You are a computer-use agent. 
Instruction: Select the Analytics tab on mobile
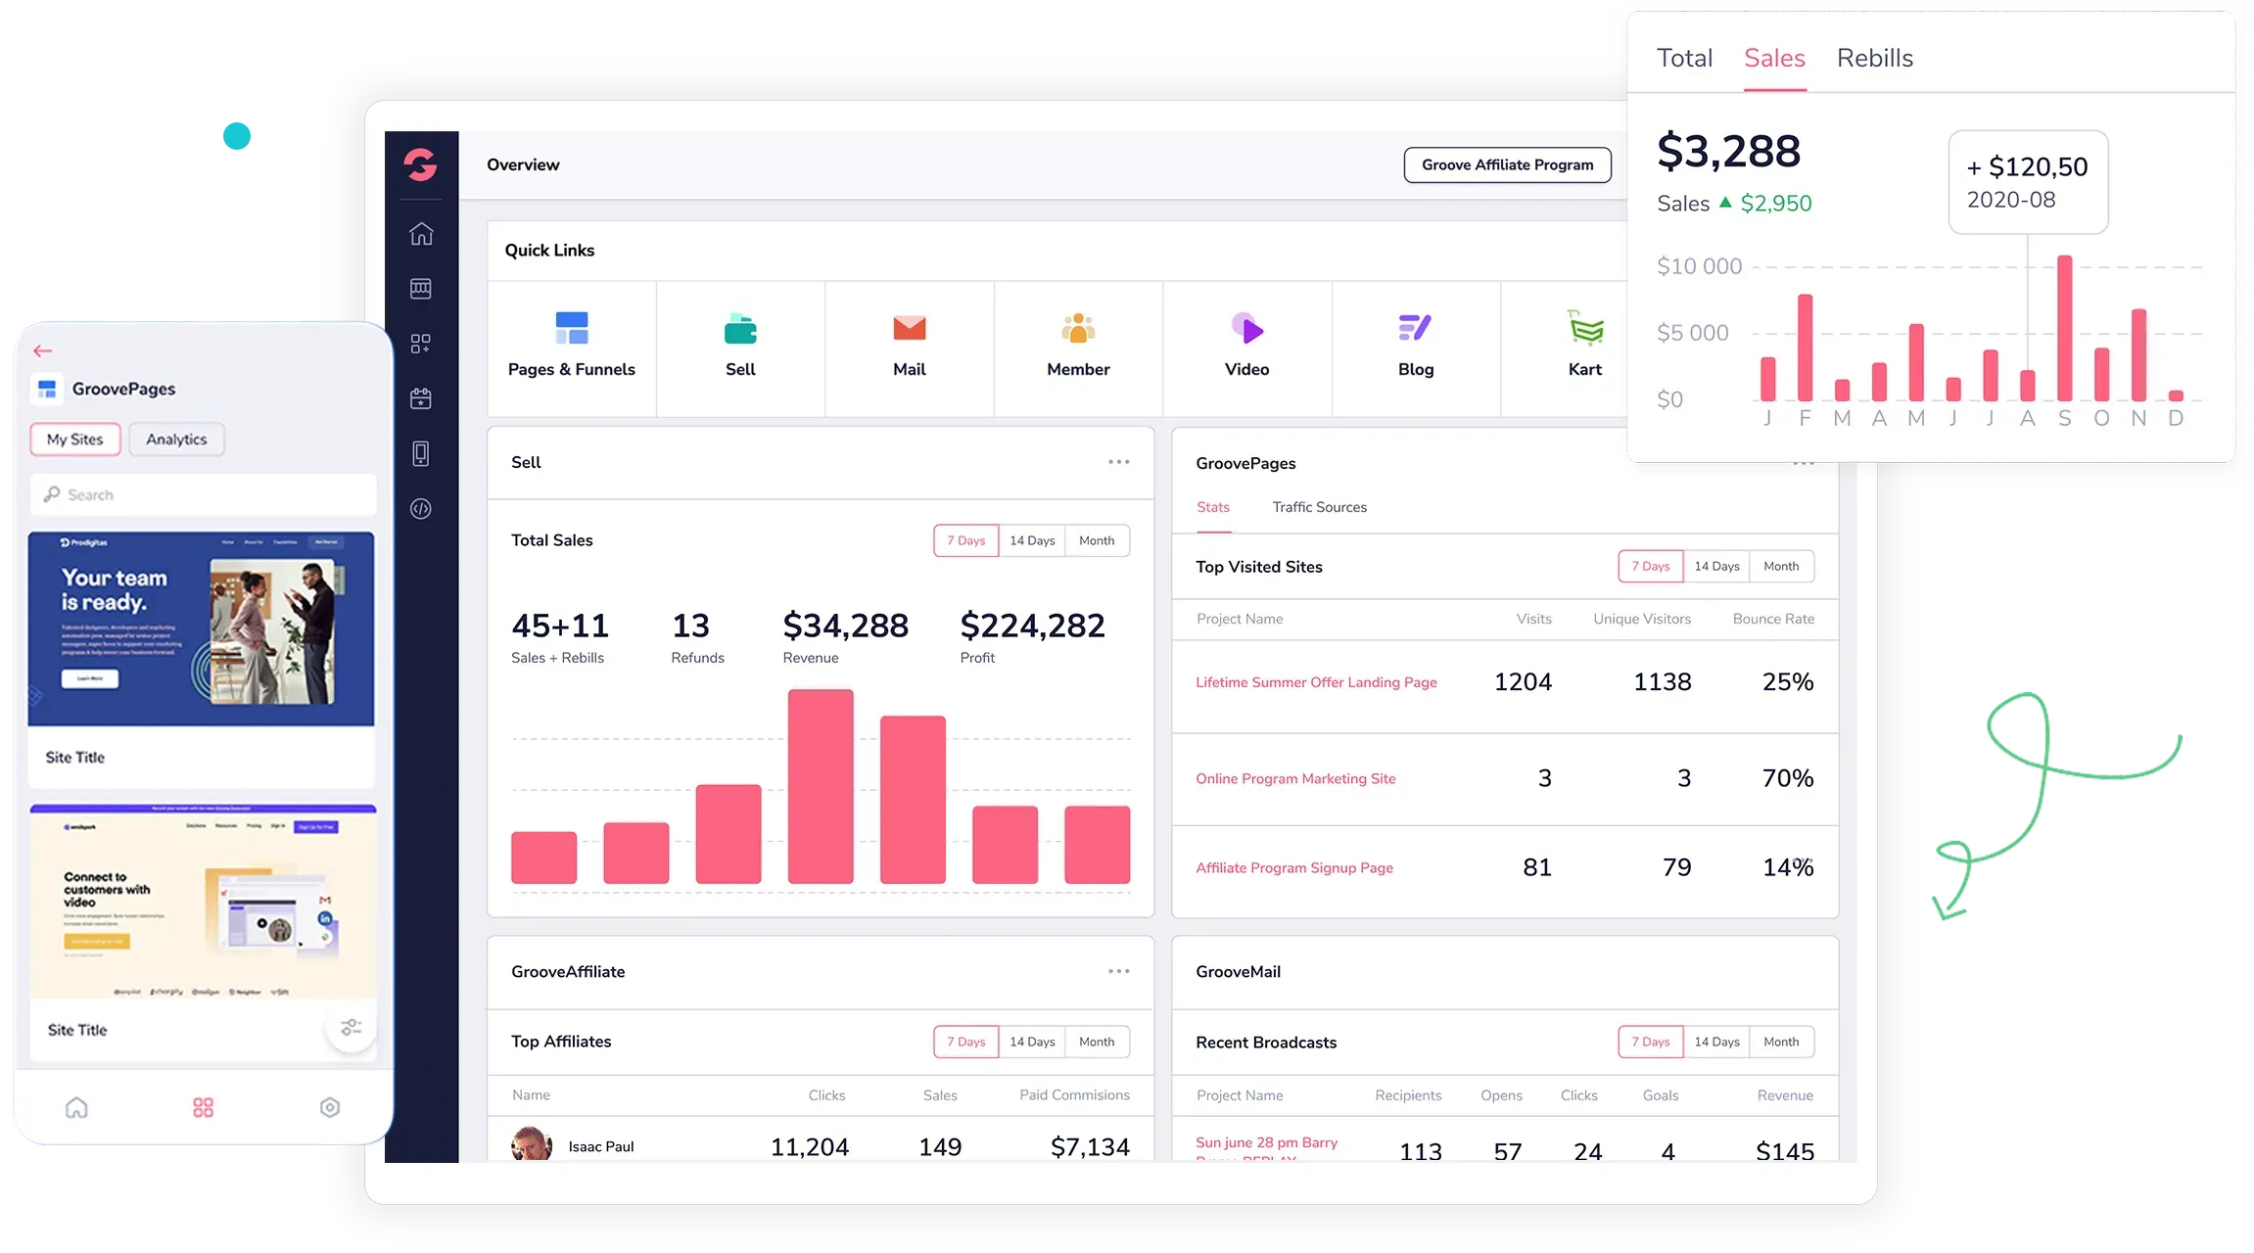[x=176, y=440]
